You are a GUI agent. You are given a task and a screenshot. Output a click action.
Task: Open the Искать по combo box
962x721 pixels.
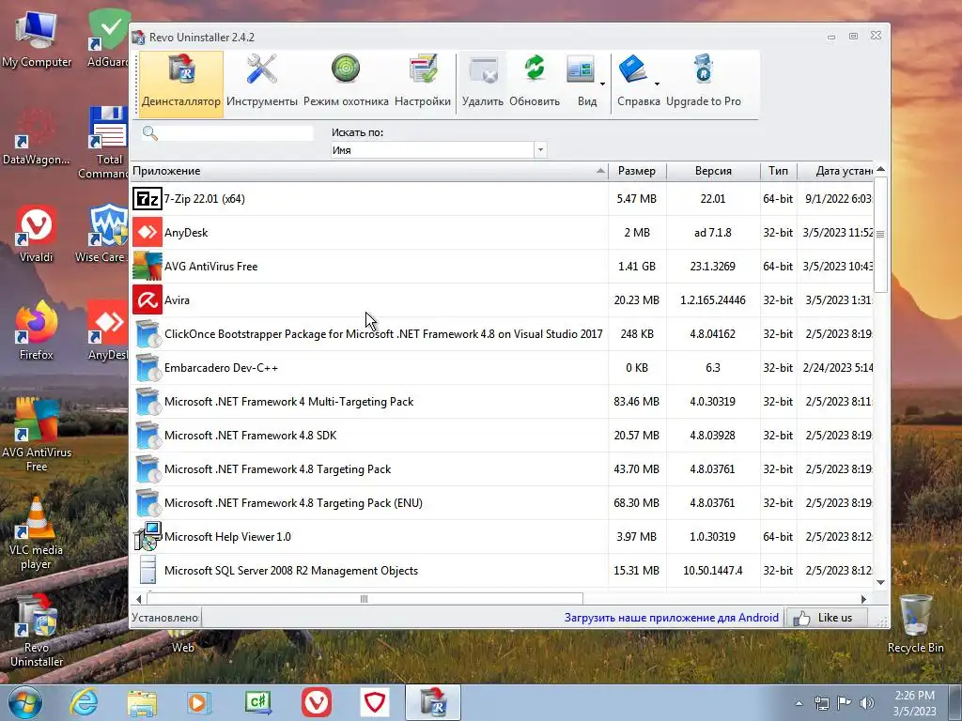(438, 150)
